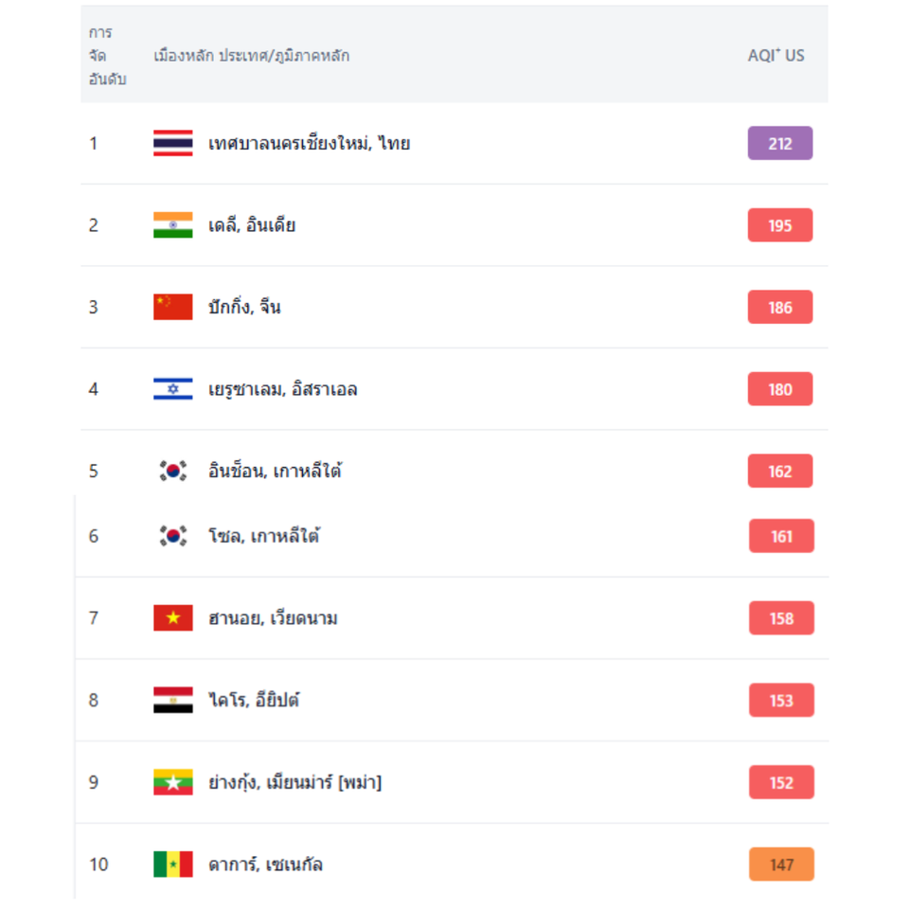Open the ปักกิ่ง, จีน city link

[x=244, y=307]
